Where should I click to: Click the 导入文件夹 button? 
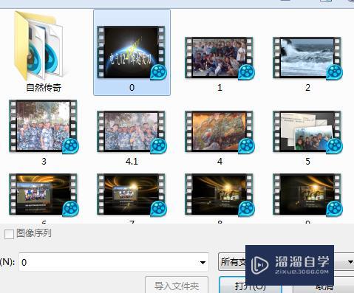coord(177,286)
